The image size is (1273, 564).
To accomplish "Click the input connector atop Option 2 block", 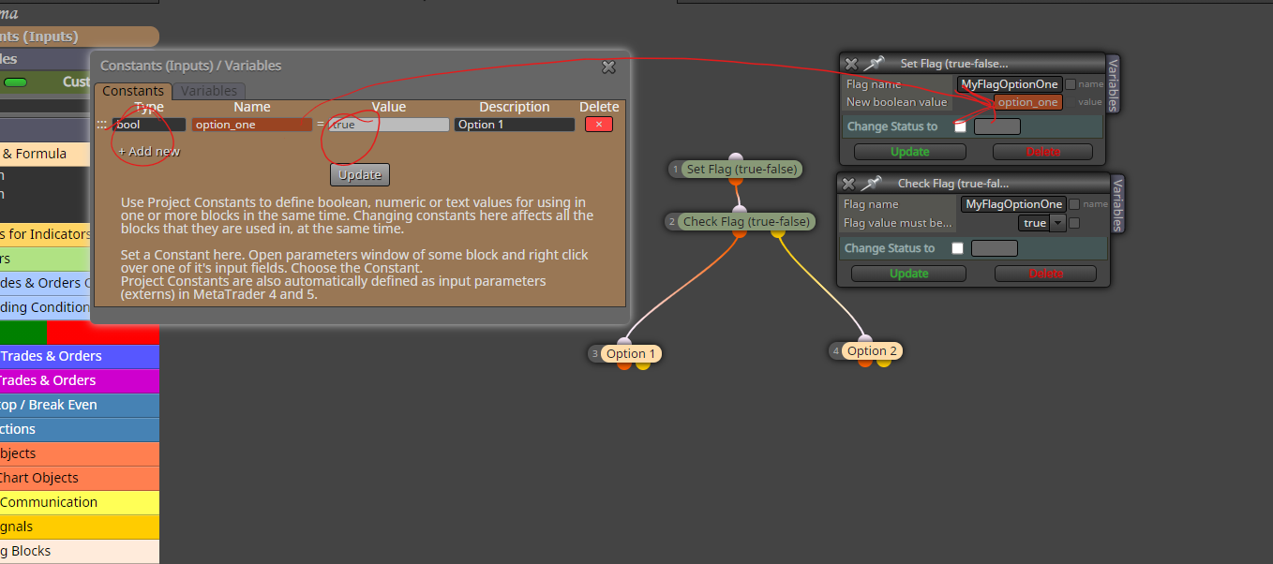I will click(865, 340).
